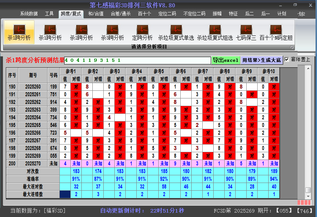The image size is (317, 217).
Task: Click the collapse icon beside 请选择分析项目
Action: [292, 47]
